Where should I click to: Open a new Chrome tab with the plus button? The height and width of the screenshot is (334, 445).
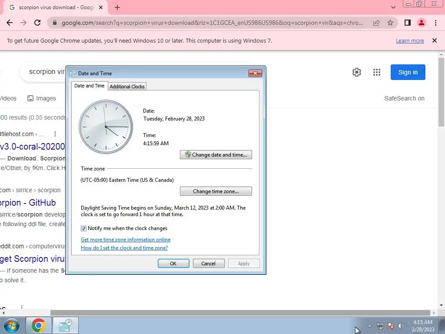[x=117, y=7]
